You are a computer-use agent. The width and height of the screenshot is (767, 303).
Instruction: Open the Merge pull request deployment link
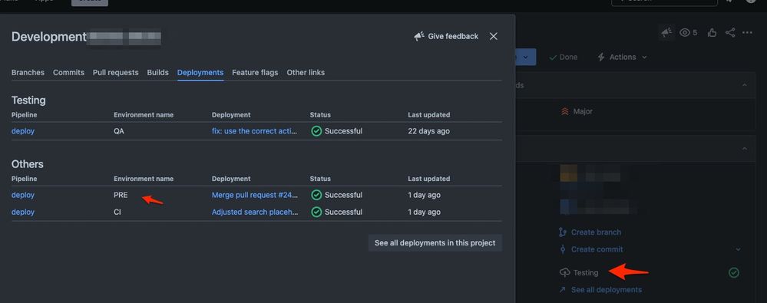255,195
